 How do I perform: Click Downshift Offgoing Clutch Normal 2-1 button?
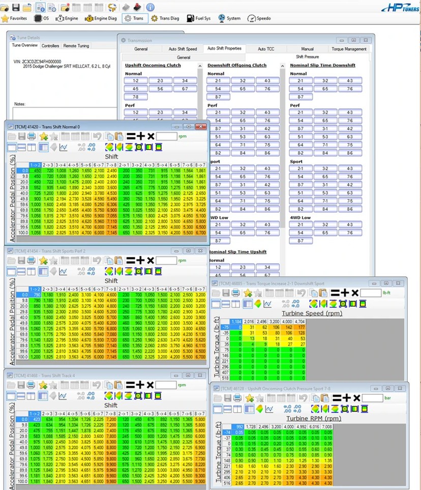tap(218, 80)
